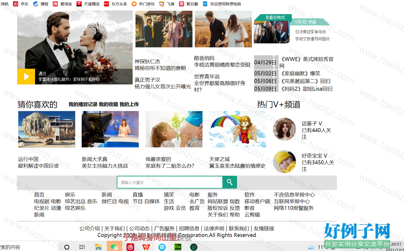The width and height of the screenshot is (404, 251).
Task: Open the 揭秘你所不知道的唐朝 link
Action: (160, 68)
